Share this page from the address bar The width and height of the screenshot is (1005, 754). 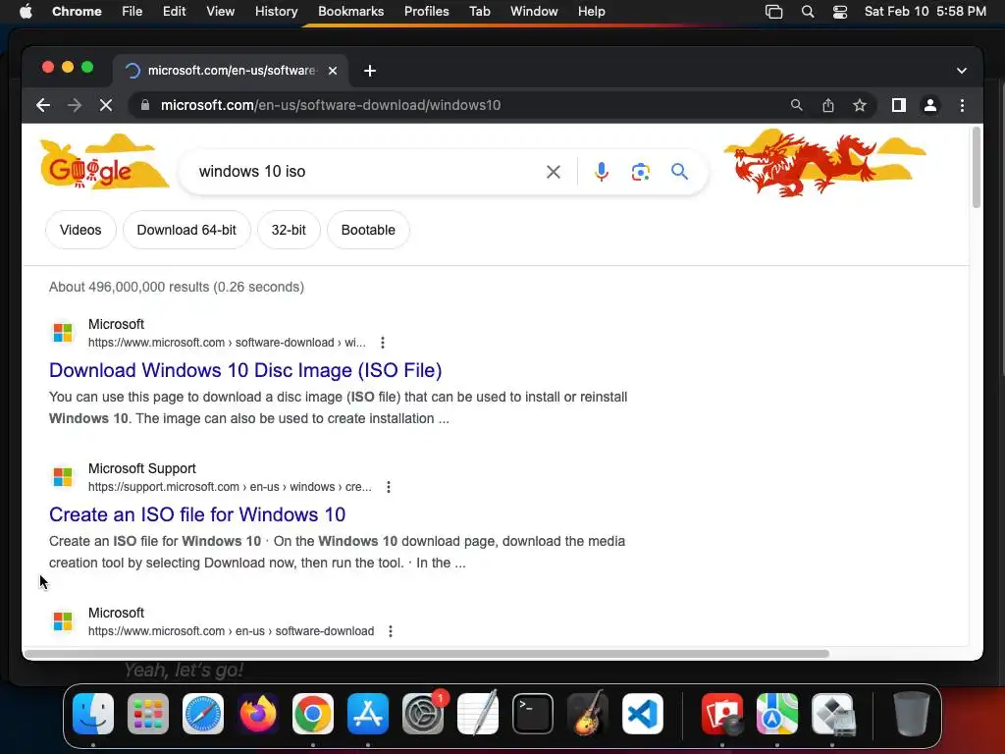[x=828, y=105]
